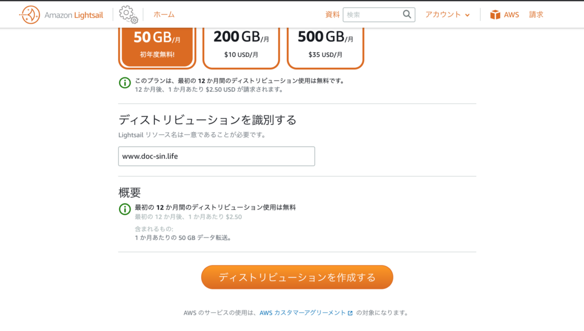The image size is (584, 331).
Task: Click the distribution name field www.doc-sin.life
Action: [216, 156]
